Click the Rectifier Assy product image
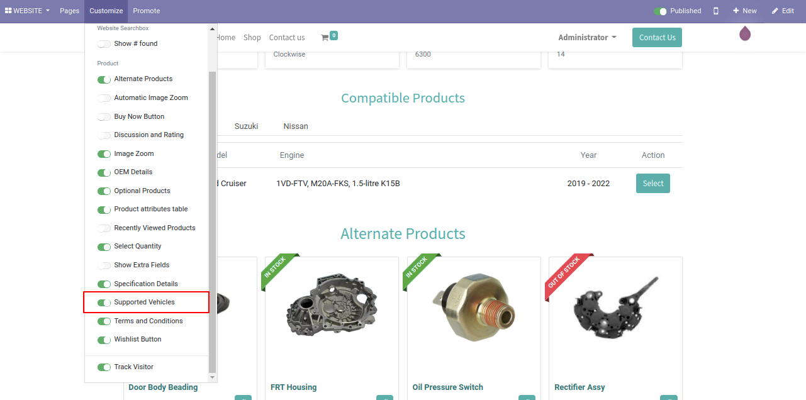 click(615, 306)
